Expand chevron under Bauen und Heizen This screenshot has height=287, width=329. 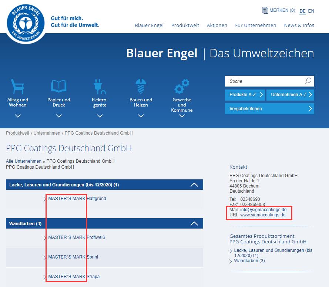141,116
